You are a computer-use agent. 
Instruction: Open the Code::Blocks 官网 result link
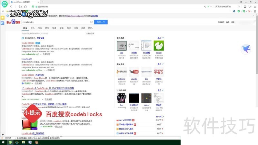tap(28, 43)
